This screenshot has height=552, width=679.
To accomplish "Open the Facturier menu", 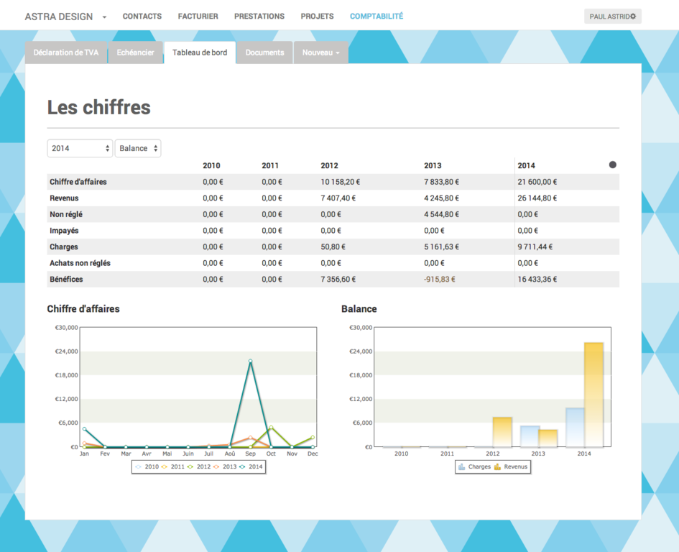I will click(198, 16).
